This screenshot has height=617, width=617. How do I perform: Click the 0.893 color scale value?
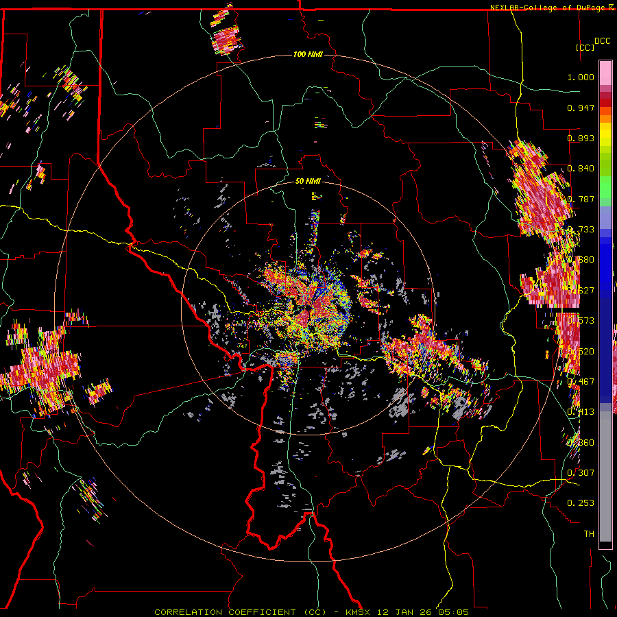click(581, 138)
